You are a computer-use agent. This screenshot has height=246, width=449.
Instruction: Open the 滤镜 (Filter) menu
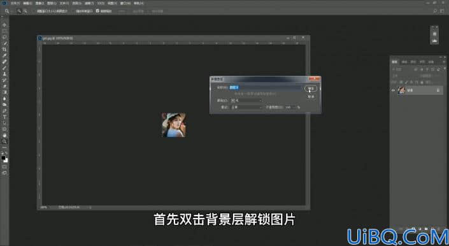click(89, 3)
